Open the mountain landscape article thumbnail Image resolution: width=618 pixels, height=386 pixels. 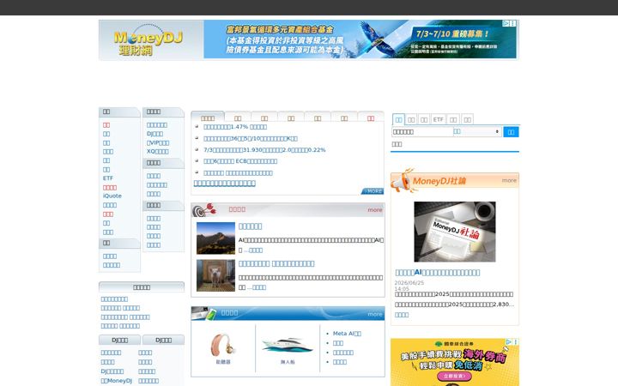click(x=215, y=238)
